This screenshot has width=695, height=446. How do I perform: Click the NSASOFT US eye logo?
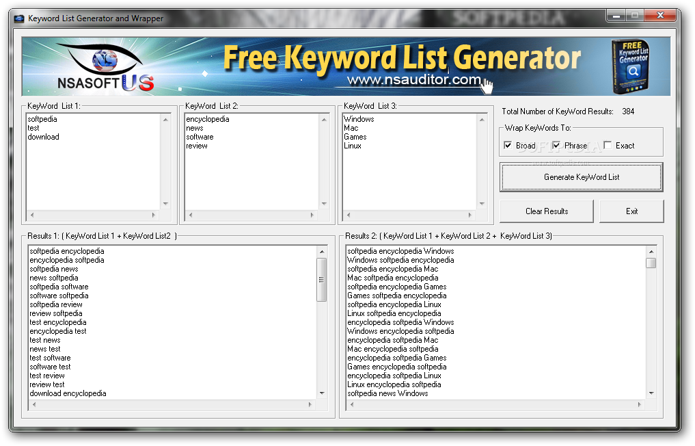point(105,67)
